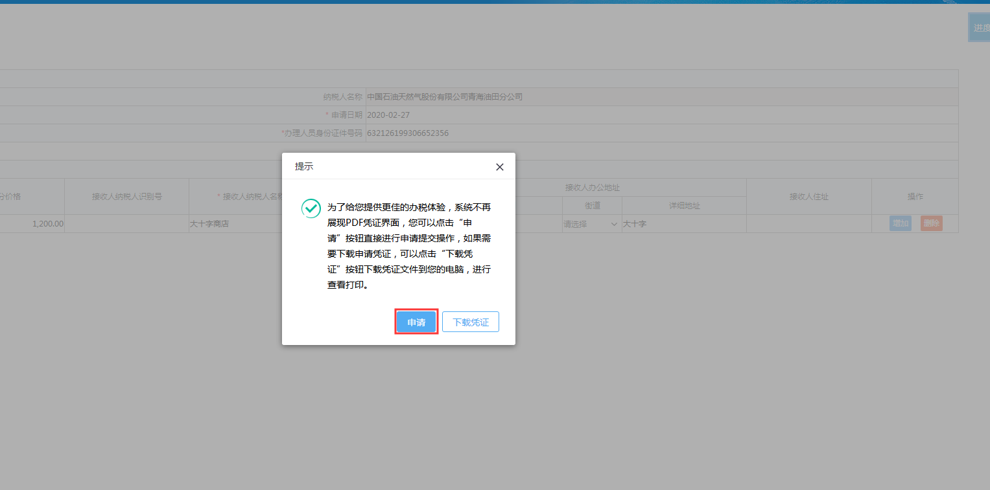Click the 下载凭证 button
This screenshot has height=490, width=990.
click(471, 322)
